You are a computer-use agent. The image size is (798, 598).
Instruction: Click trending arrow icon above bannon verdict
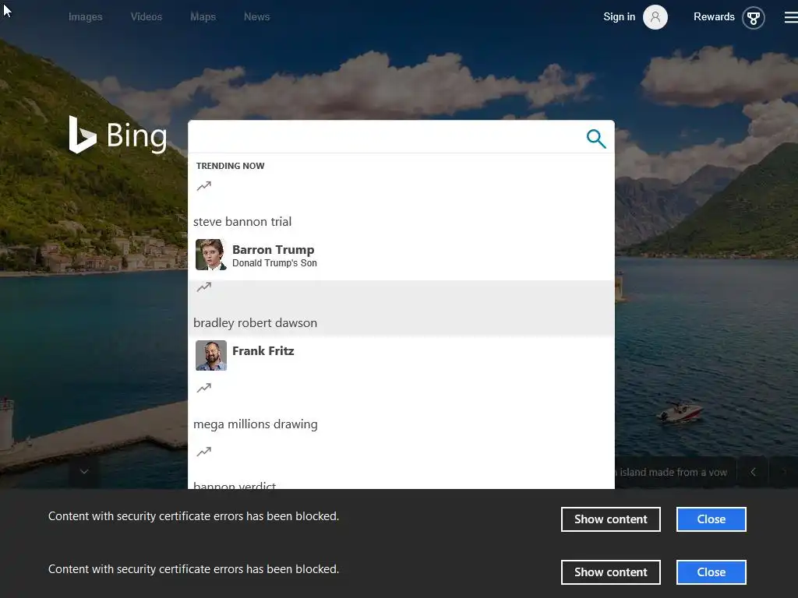point(204,452)
